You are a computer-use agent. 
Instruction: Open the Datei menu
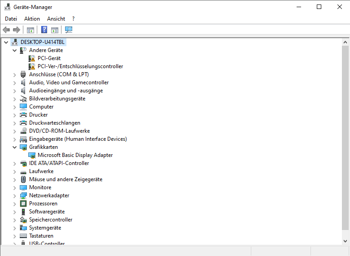click(11, 19)
